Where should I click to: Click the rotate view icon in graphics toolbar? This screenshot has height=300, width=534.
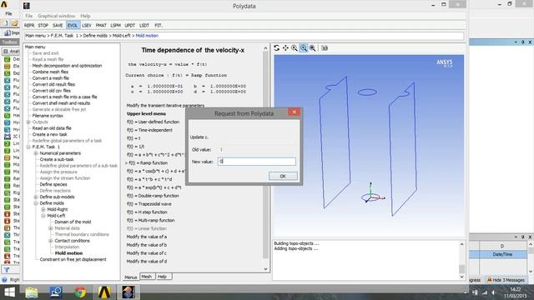[276, 48]
